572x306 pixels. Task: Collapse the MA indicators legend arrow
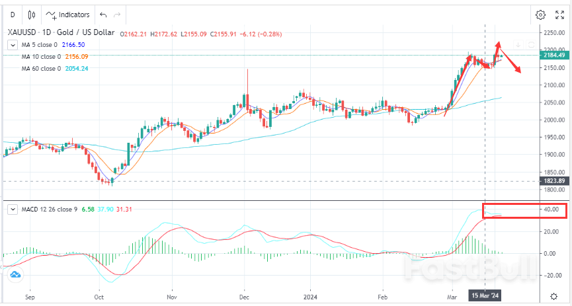[12, 44]
